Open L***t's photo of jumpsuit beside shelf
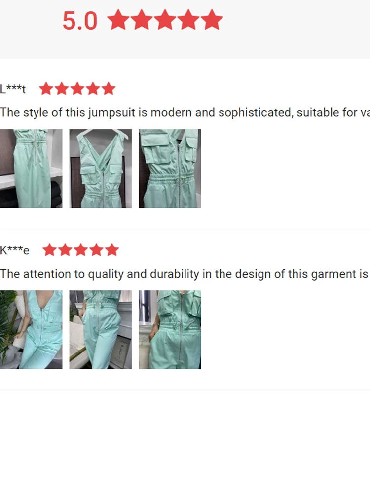 click(x=31, y=168)
